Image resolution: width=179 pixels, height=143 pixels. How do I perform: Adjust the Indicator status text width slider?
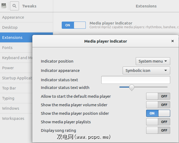tap(131, 87)
